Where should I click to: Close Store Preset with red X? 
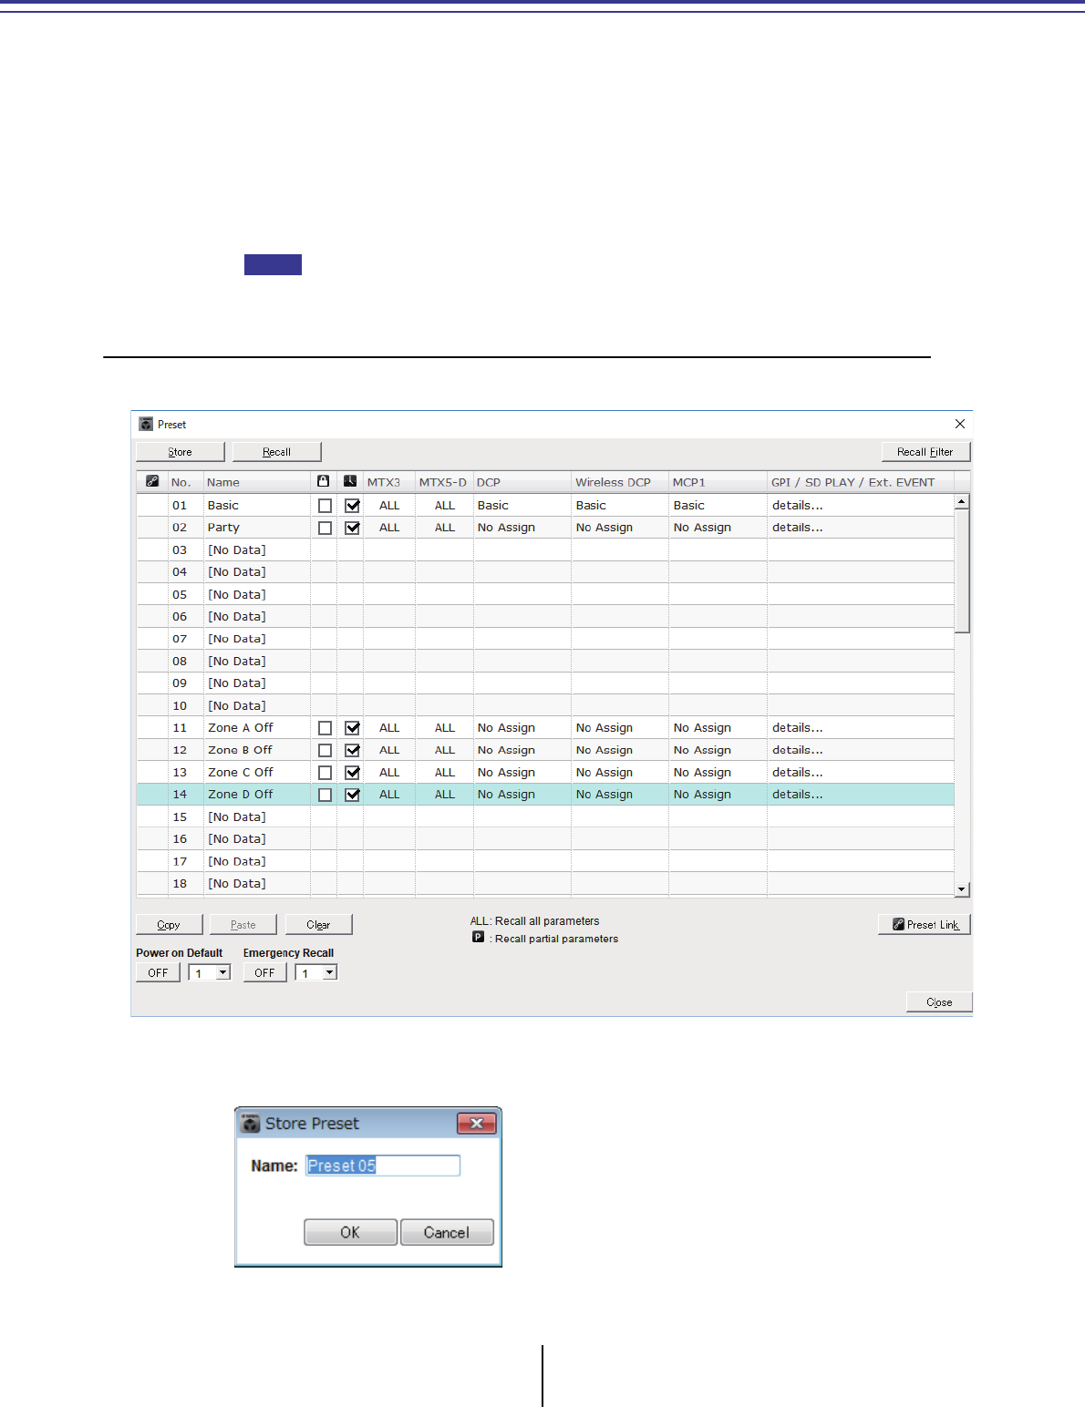coord(476,1124)
